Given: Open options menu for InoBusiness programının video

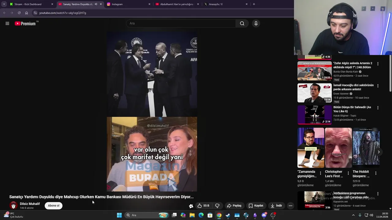Looking at the screenshot, I should click(x=378, y=194).
